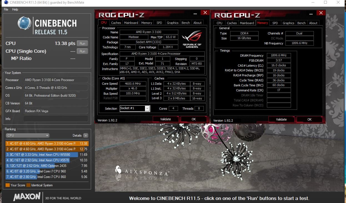Viewport: 346px width, 203px height.
Task: Run the CPU benchmark test
Action: tap(82, 44)
